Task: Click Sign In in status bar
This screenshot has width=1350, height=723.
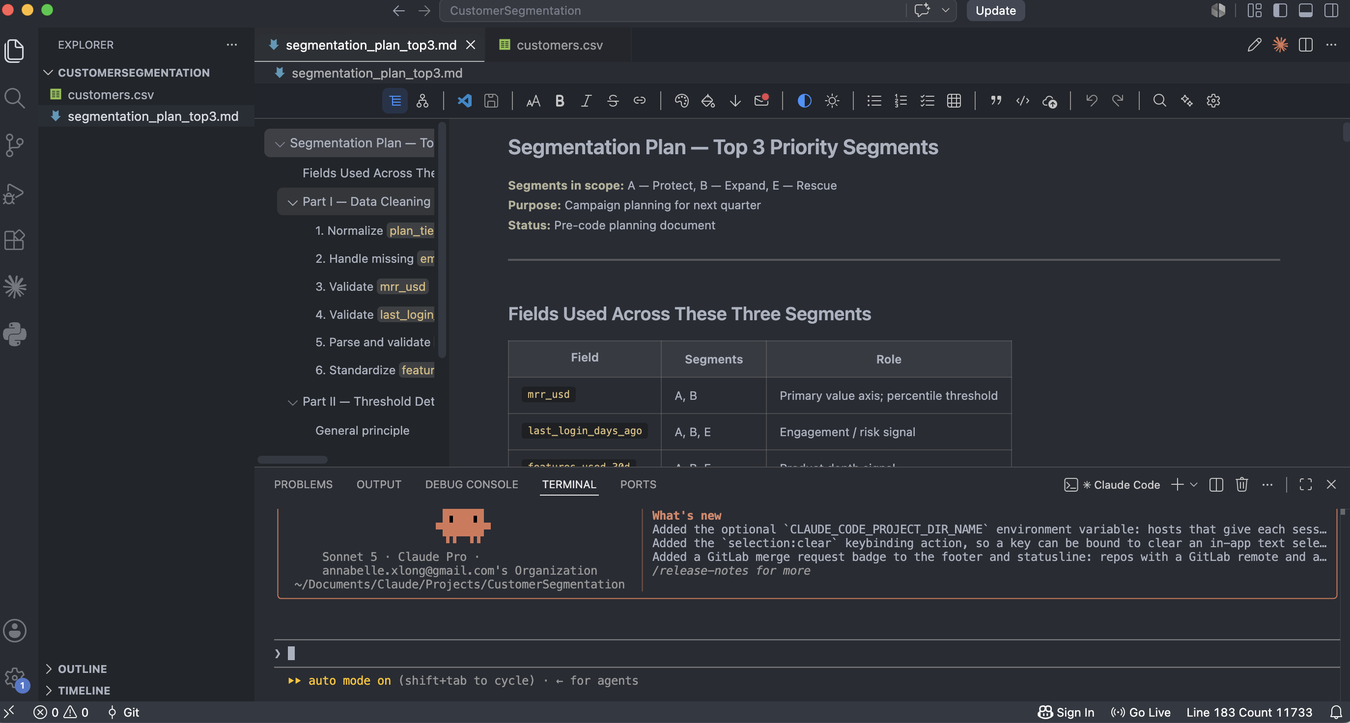Action: tap(1067, 712)
